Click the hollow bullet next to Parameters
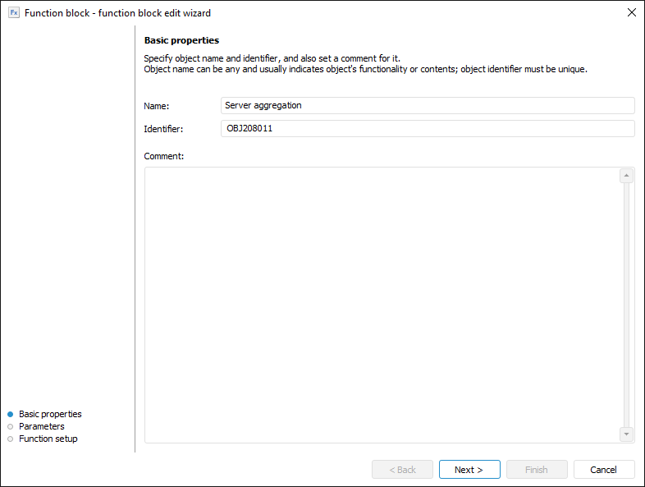Viewport: 645px width, 487px height. pyautogui.click(x=10, y=427)
